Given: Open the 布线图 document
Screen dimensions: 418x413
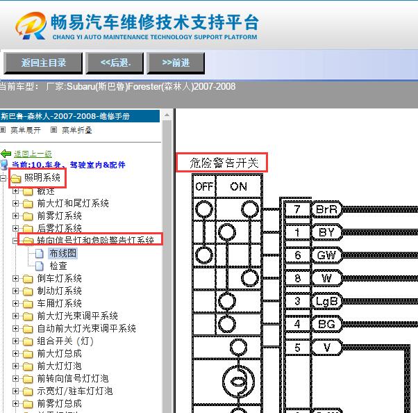Looking at the screenshot, I should coord(63,253).
